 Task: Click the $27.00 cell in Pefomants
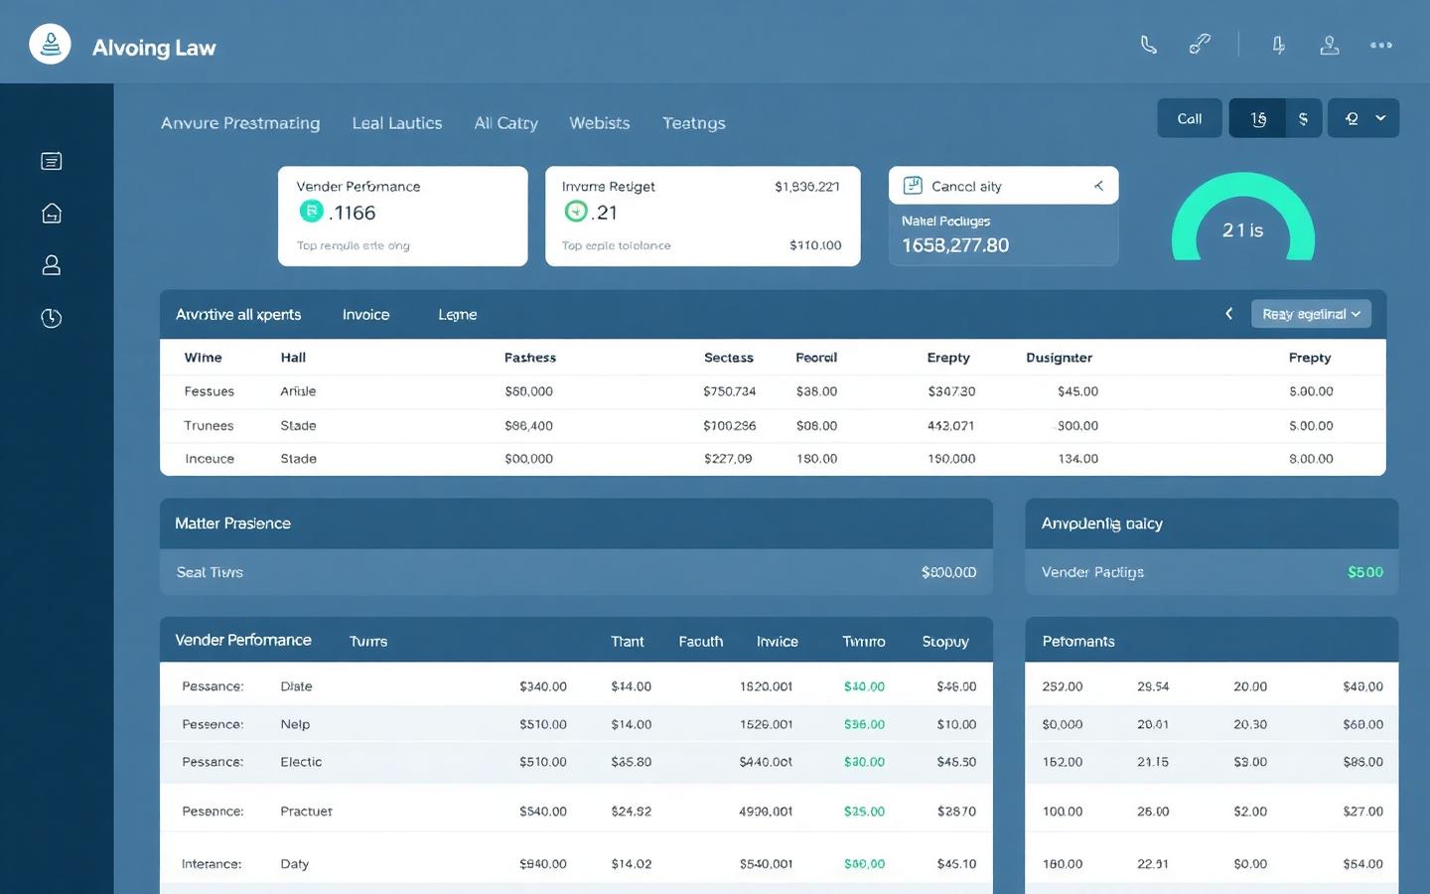[1363, 812]
